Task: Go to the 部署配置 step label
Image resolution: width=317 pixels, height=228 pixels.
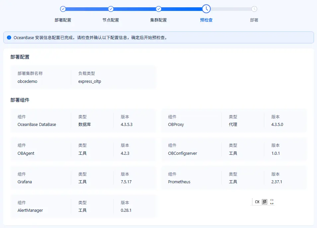Action: point(63,20)
